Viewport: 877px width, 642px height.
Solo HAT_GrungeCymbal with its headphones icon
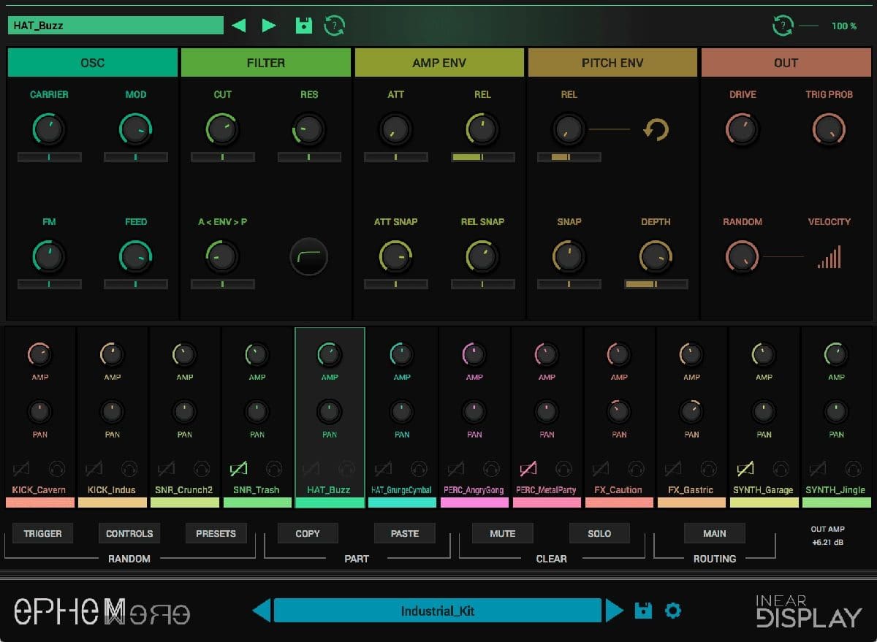tap(419, 468)
